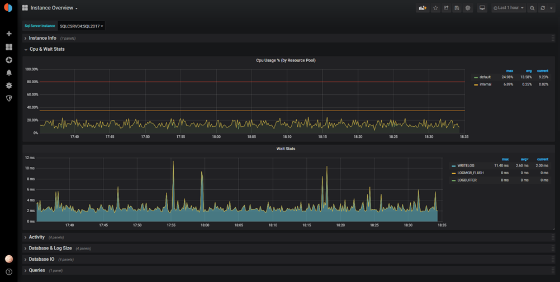Open the Help question mark icon
This screenshot has width=560, height=282.
point(9,272)
